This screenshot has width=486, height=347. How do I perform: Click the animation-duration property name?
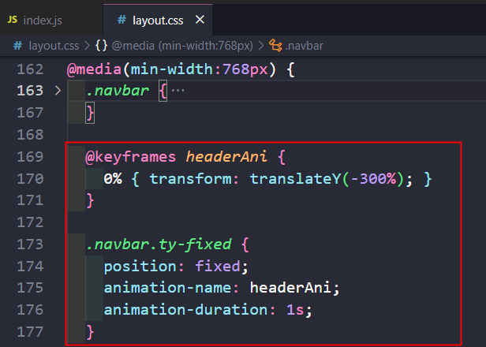[181, 310]
